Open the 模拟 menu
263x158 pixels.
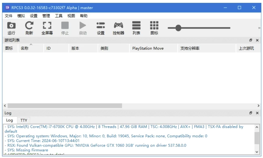point(21,16)
